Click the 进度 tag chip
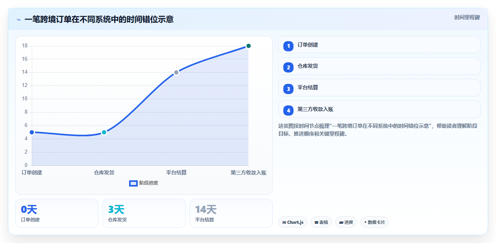The height and width of the screenshot is (243, 496). pos(346,222)
